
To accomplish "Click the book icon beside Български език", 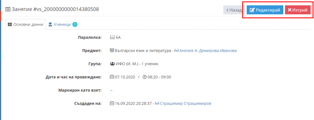I will click(x=112, y=51).
